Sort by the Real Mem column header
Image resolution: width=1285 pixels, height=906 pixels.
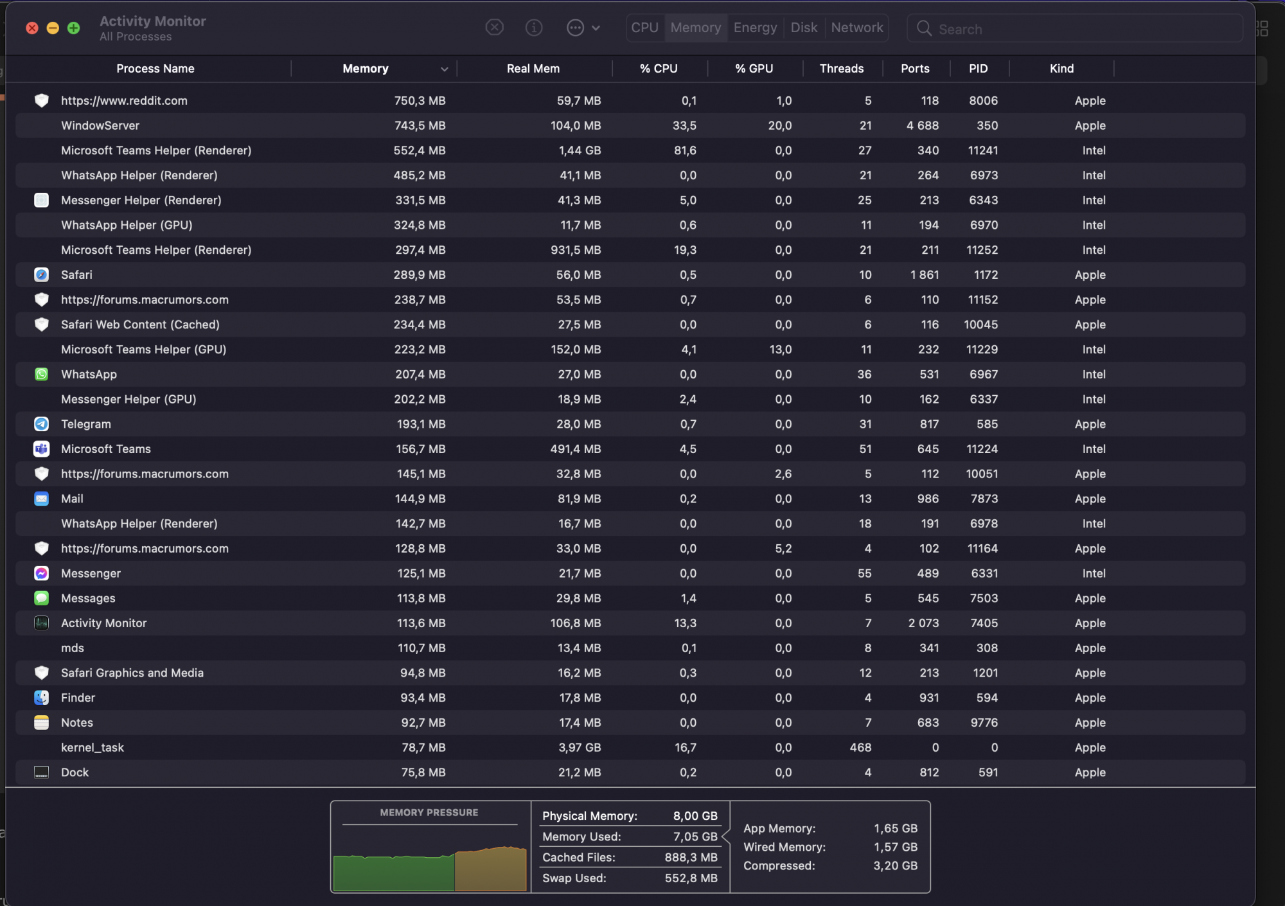coord(533,69)
